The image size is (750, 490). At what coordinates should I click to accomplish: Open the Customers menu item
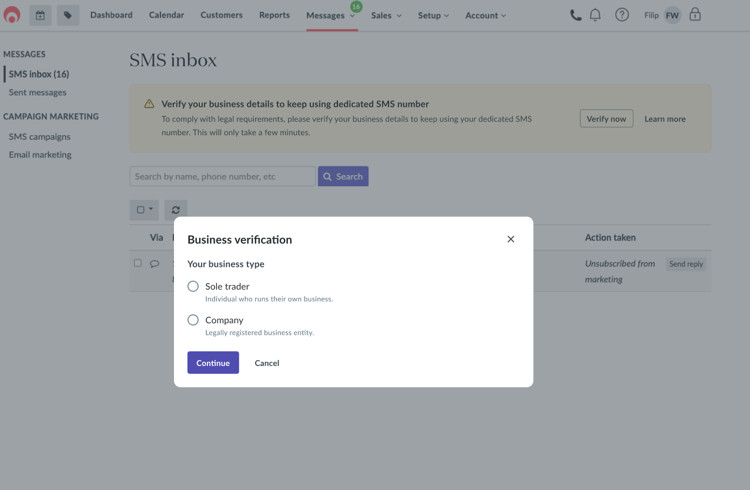click(x=222, y=15)
